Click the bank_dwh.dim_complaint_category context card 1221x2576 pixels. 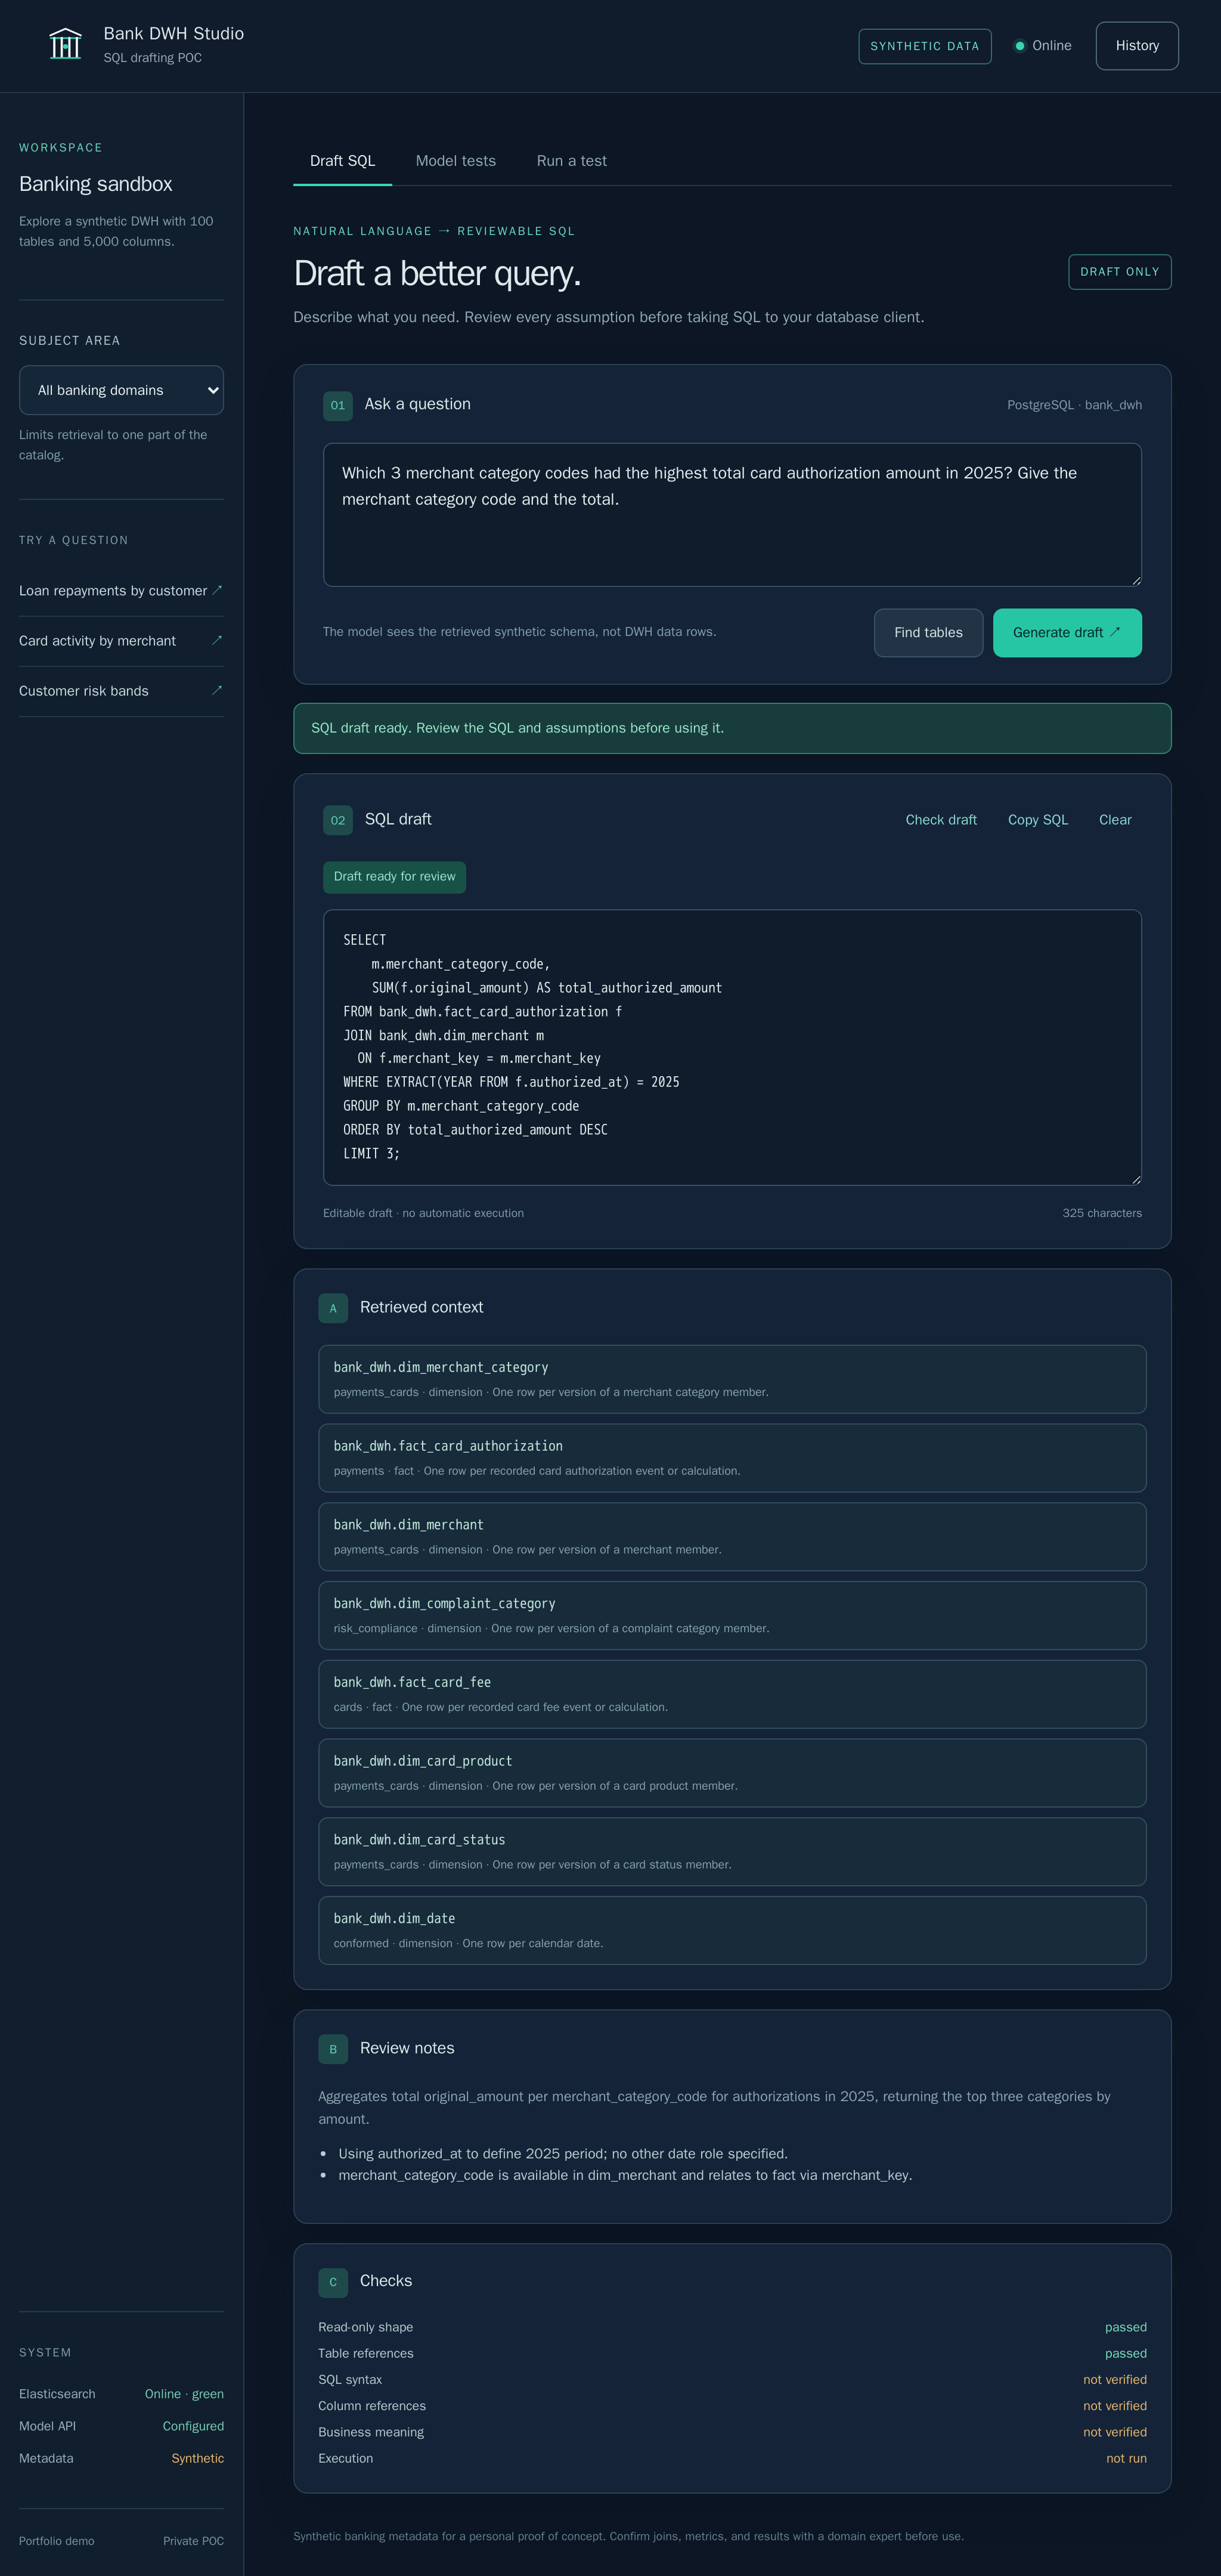tap(732, 1615)
